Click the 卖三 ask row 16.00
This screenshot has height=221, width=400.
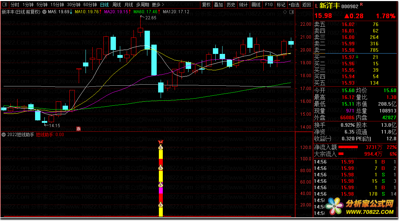coord(356,37)
